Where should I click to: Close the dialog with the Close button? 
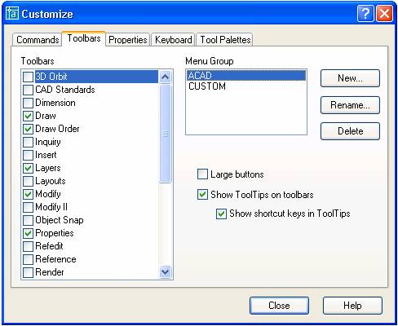coord(279,306)
